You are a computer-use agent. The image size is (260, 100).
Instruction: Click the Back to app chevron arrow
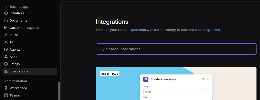[x=6, y=7]
